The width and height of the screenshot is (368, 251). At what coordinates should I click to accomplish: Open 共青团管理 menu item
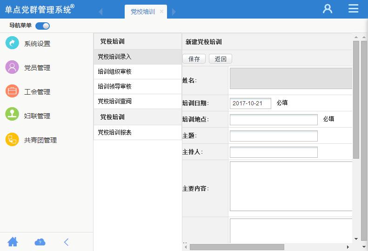(x=40, y=140)
